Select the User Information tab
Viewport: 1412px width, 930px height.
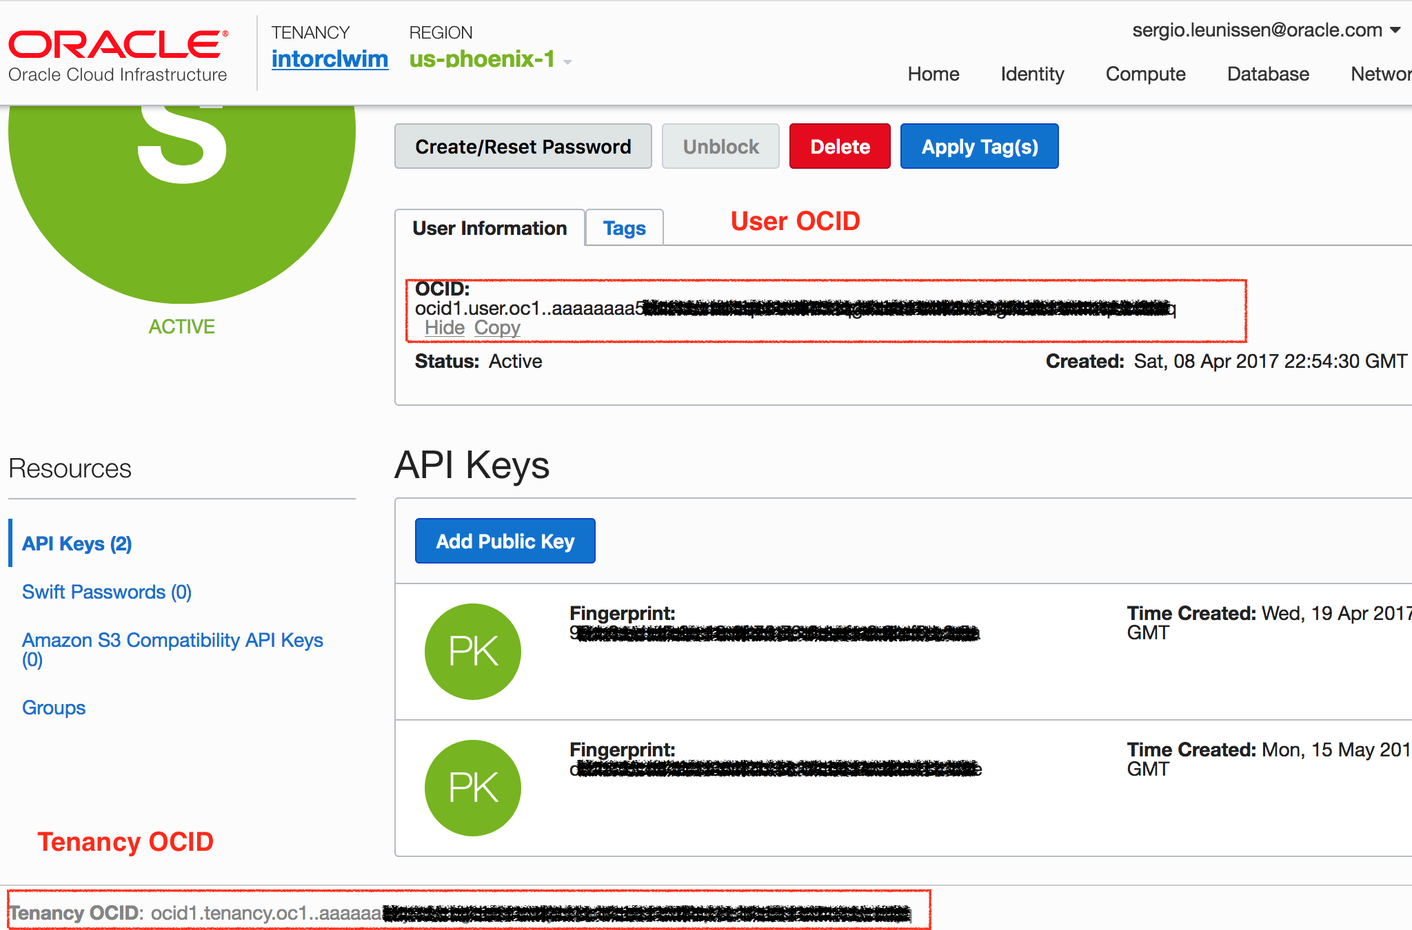coord(490,228)
